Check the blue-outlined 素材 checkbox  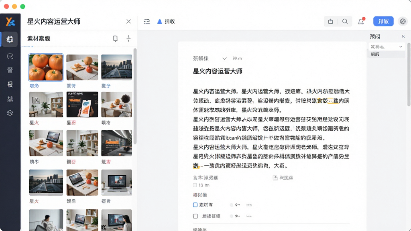pyautogui.click(x=195, y=205)
